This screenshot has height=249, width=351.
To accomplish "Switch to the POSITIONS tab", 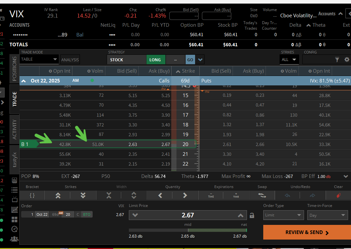I will pos(15,69).
